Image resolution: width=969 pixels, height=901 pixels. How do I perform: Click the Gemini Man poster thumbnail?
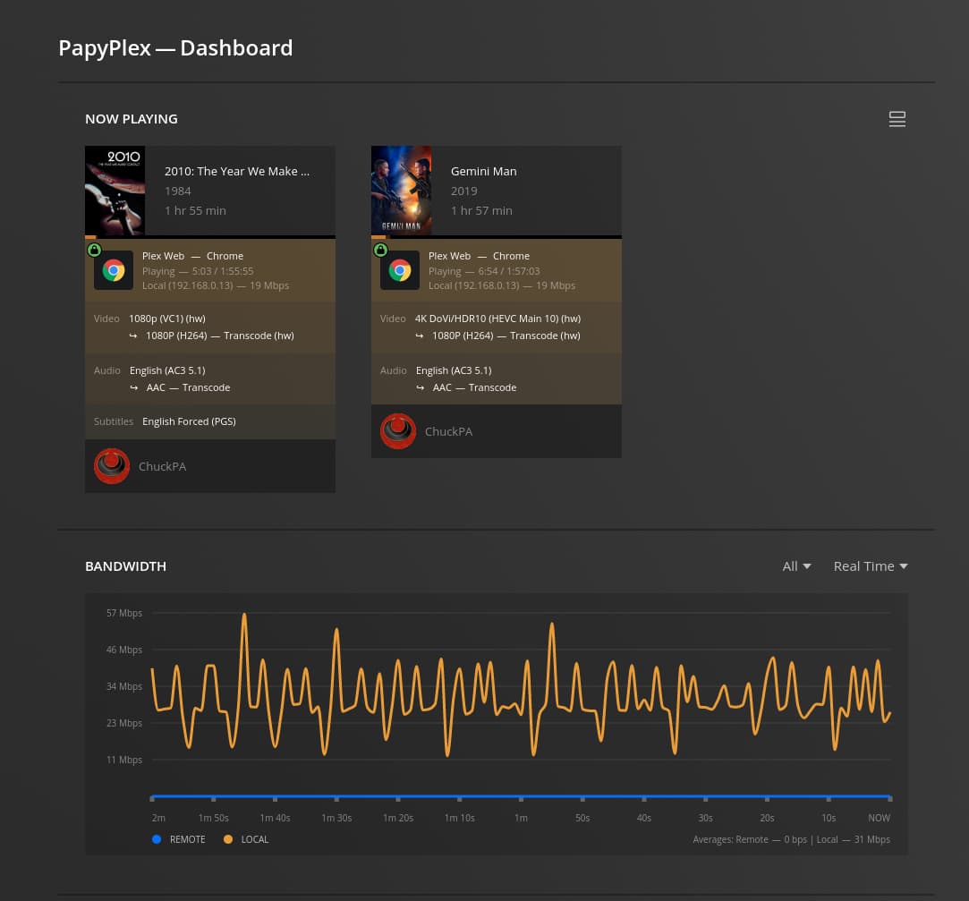point(401,191)
